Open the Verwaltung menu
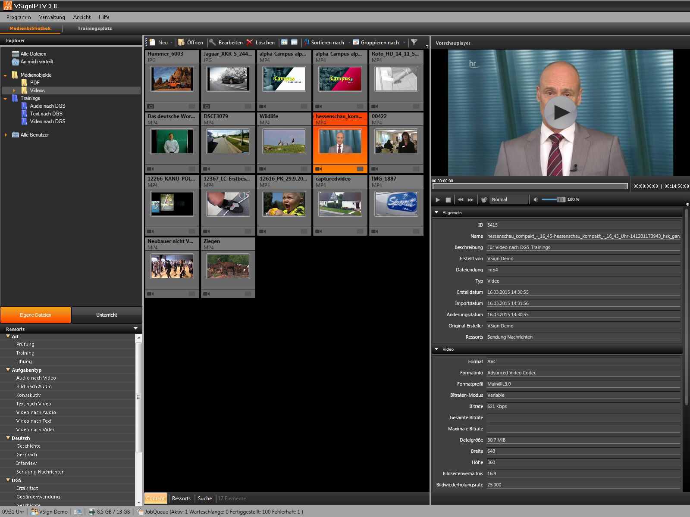The height and width of the screenshot is (517, 690). pos(52,17)
